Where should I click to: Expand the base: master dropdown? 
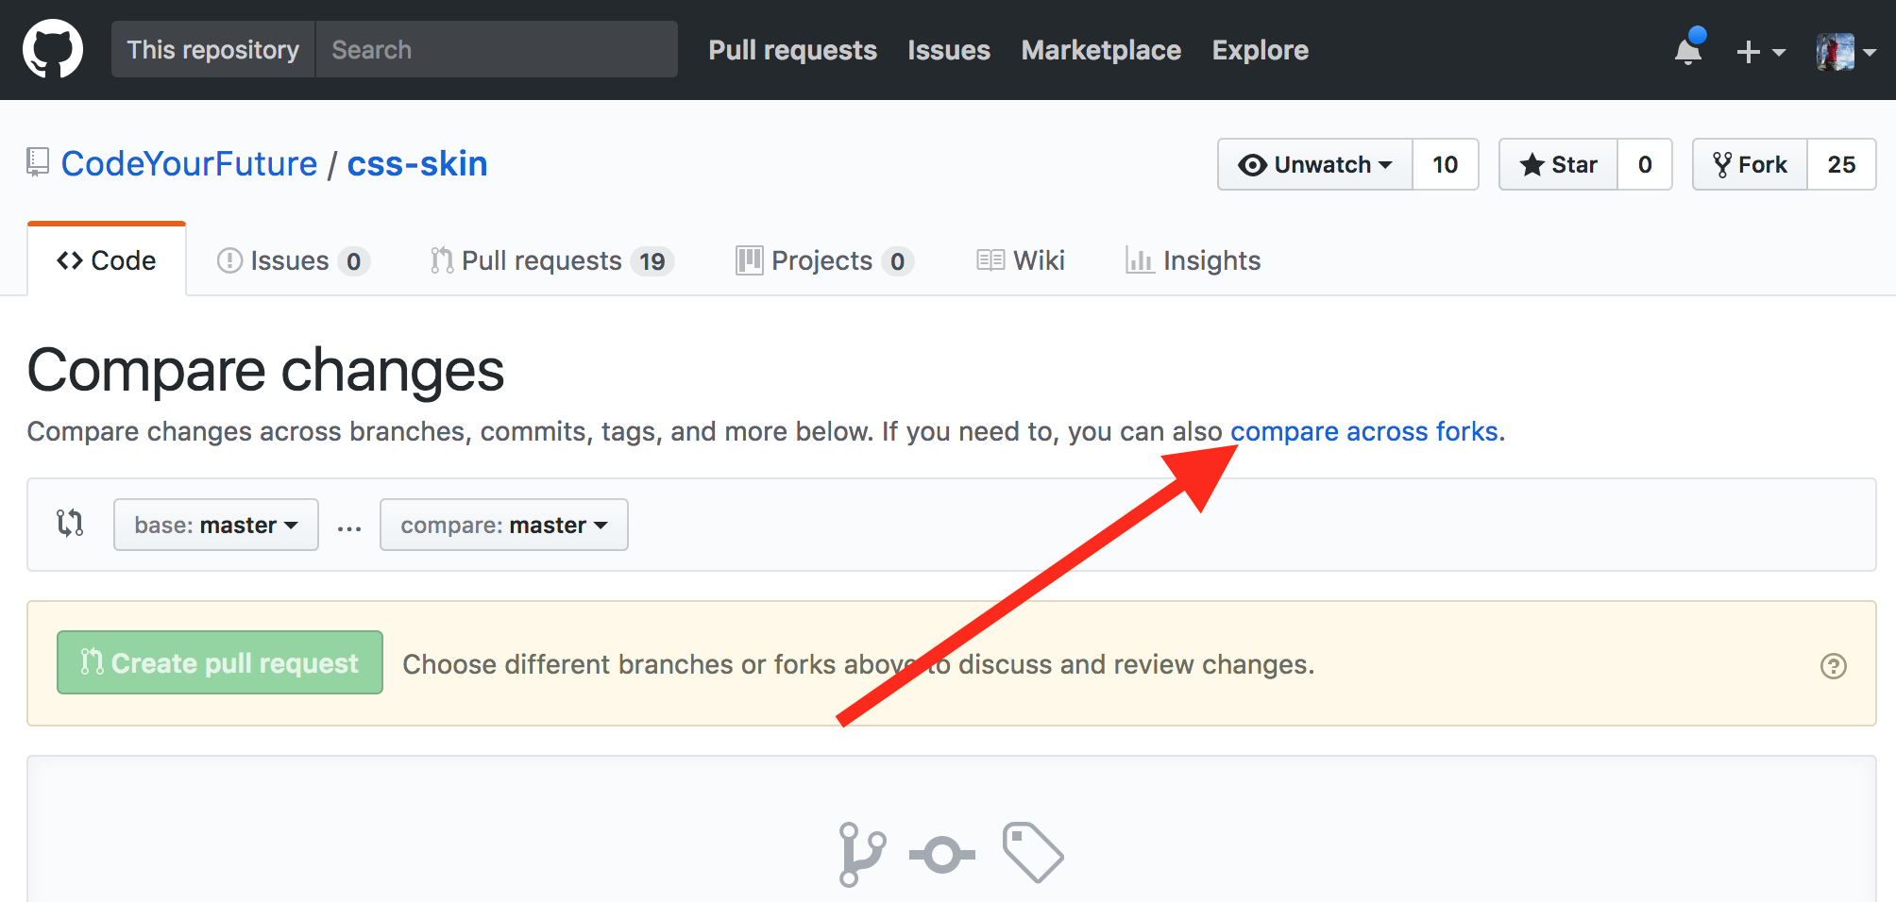(216, 525)
